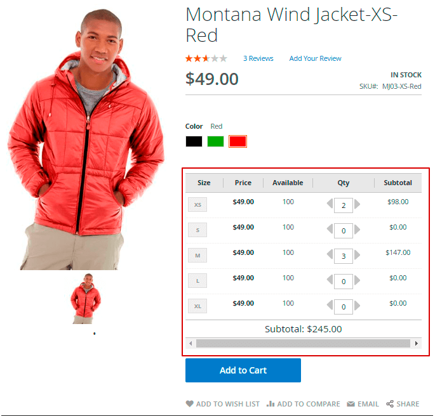This screenshot has width=435, height=416.
Task: Click Add Your Review link
Action: pos(315,58)
